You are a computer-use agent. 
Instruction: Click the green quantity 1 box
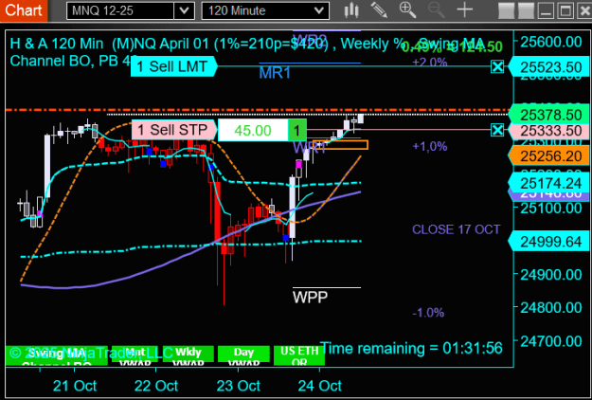(x=297, y=130)
